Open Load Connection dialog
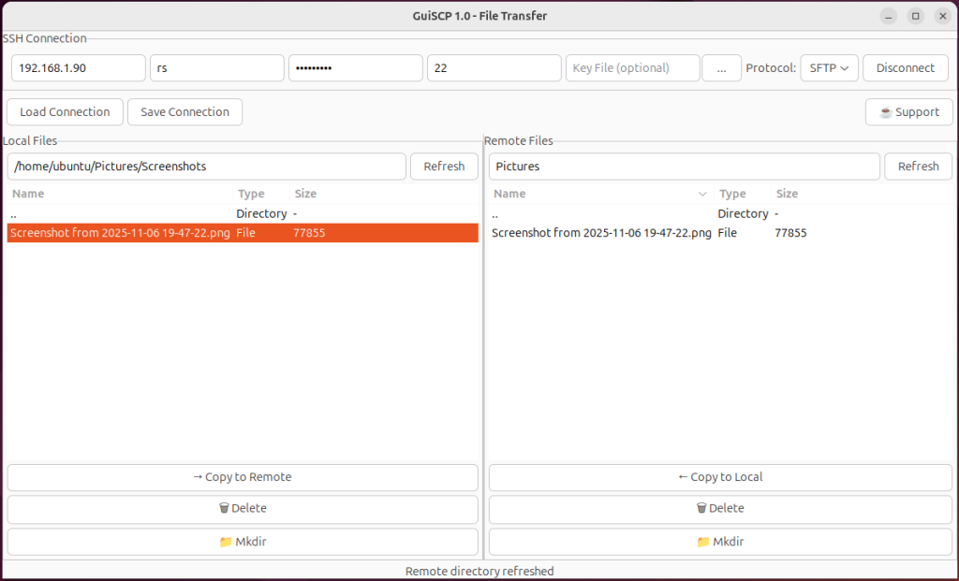The width and height of the screenshot is (959, 581). pos(65,112)
